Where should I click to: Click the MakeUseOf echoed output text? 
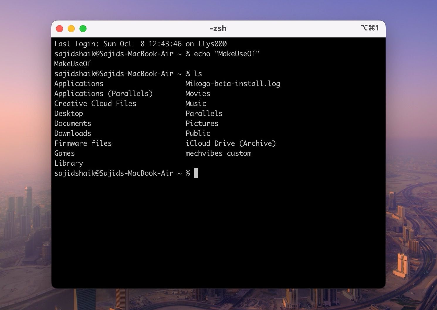(x=72, y=64)
